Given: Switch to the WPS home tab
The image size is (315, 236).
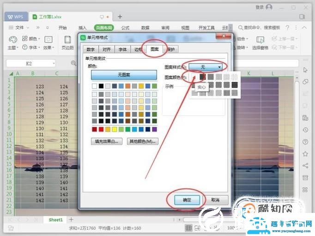Looking at the screenshot, I should 16,17.
